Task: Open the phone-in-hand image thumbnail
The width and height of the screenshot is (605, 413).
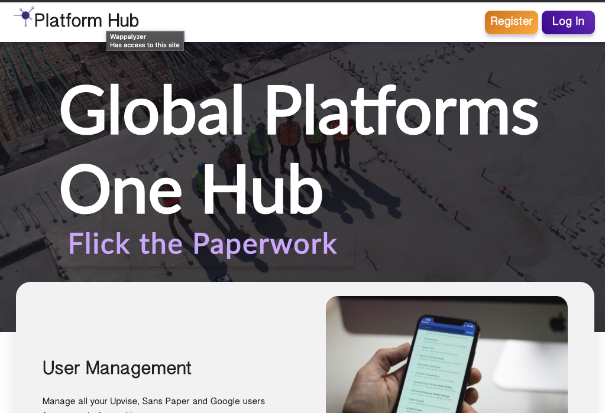Action: 447,355
